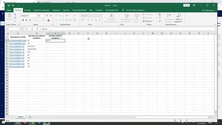Open the Sort and Filter menu
Viewport: 222px width, 125px height.
coord(169,18)
